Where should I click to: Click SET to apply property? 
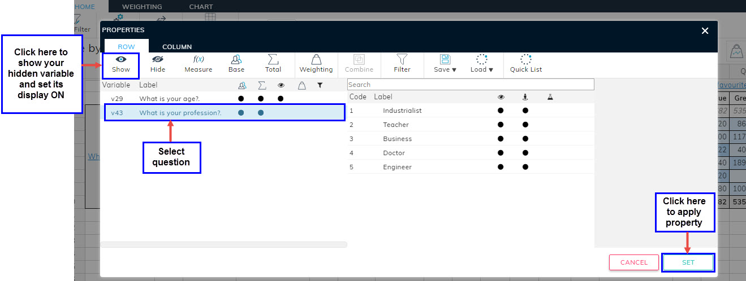[688, 262]
